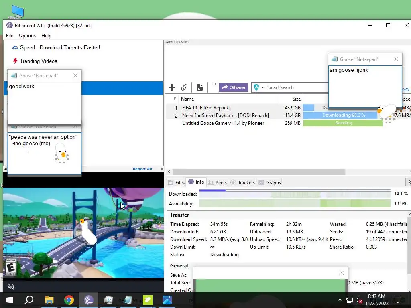The width and height of the screenshot is (411, 308).
Task: Close the green popup window
Action: [x=341, y=273]
